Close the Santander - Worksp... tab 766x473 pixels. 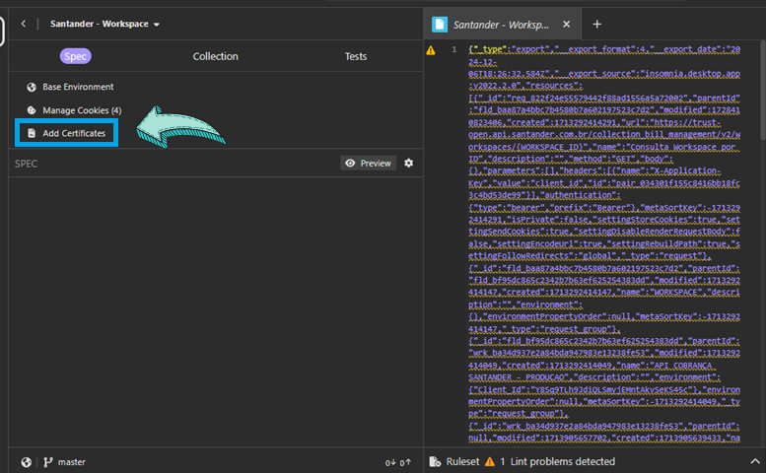click(566, 24)
